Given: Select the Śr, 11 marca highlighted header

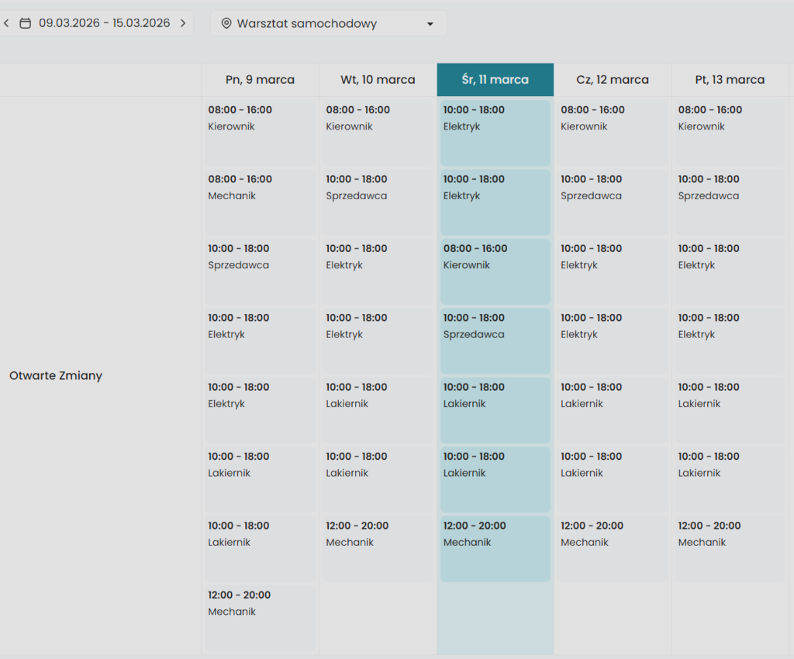Looking at the screenshot, I should tap(495, 80).
